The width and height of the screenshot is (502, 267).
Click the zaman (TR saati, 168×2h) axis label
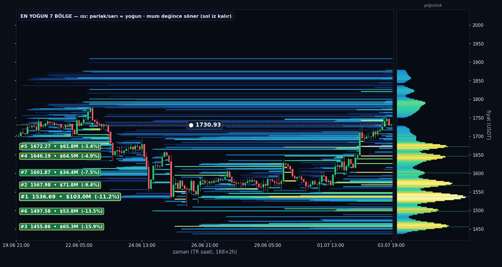(x=205, y=252)
